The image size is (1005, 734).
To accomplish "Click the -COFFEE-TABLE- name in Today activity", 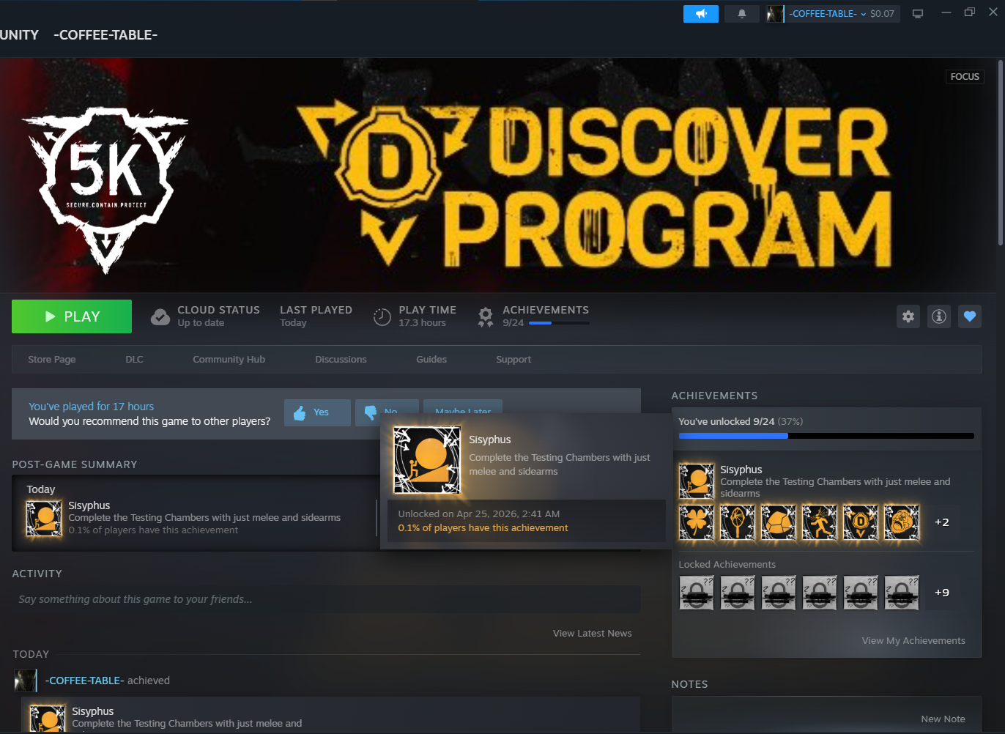I will pos(85,681).
